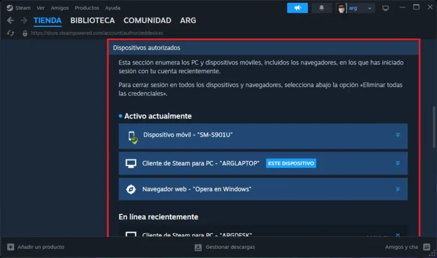Click the ESTE DISPOSITIVO badge
The image size is (437, 258).
point(291,163)
